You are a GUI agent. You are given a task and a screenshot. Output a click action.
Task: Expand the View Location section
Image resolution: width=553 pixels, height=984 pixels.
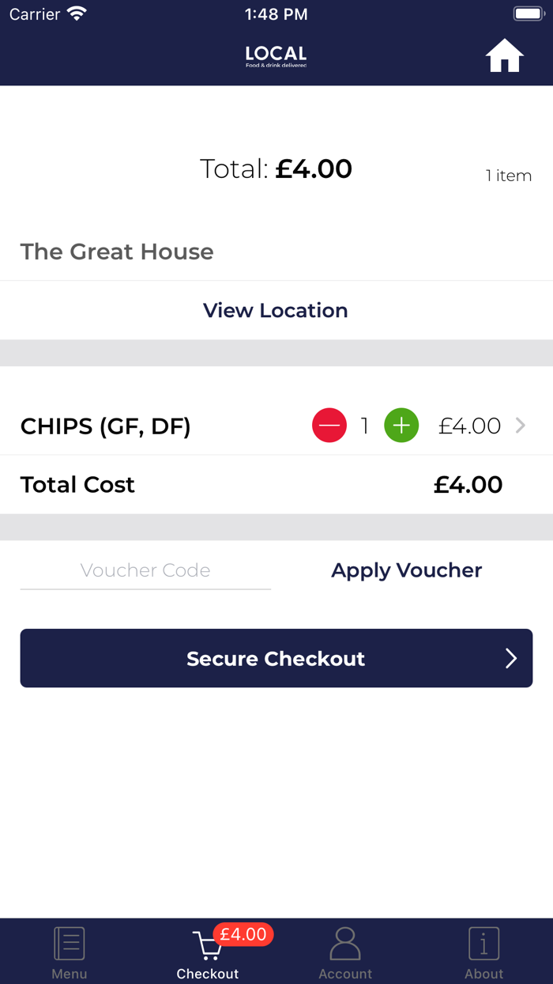click(275, 310)
